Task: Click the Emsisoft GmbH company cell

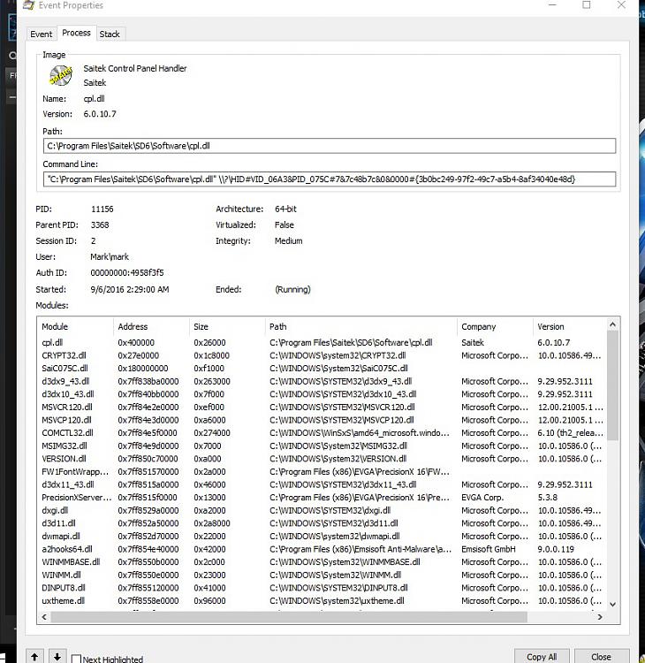Action: coord(489,549)
